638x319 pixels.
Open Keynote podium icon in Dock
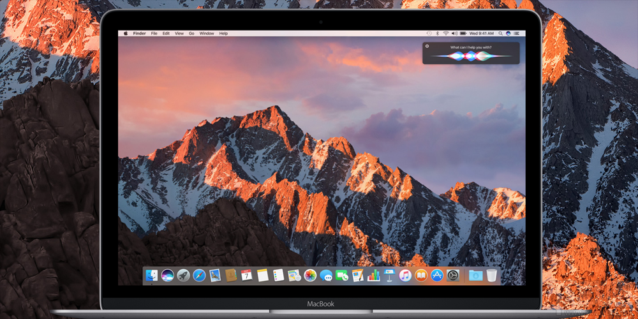click(389, 276)
